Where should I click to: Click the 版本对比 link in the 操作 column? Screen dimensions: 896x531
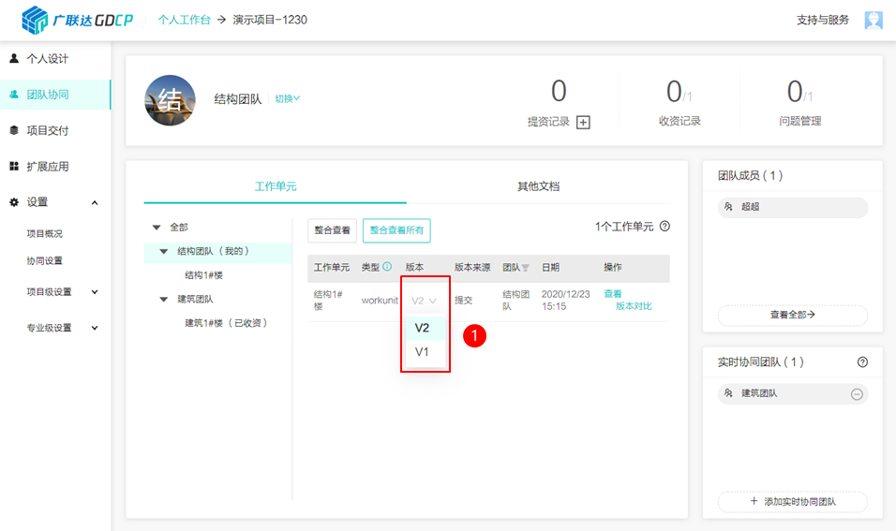click(x=634, y=306)
